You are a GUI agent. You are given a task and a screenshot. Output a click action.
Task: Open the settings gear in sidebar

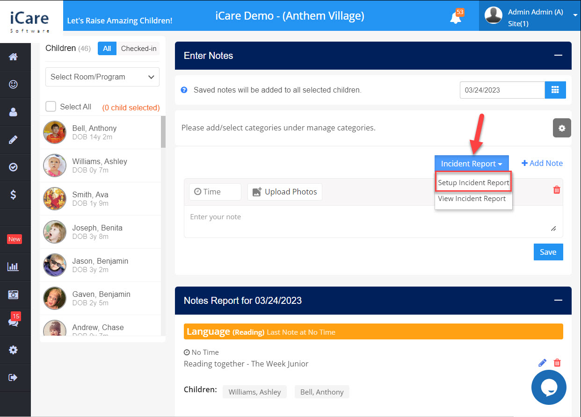click(x=14, y=350)
